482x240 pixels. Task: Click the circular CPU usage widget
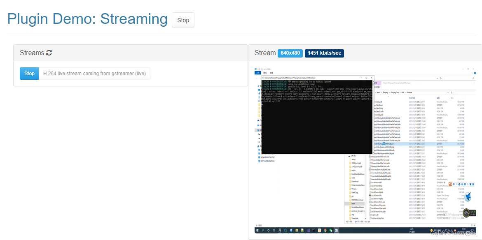pyautogui.click(x=467, y=213)
